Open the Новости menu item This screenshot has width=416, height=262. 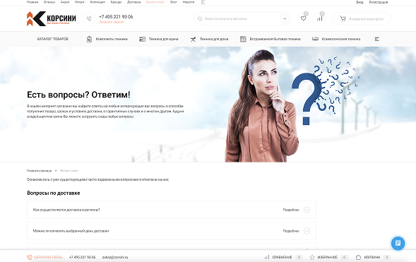189,2
